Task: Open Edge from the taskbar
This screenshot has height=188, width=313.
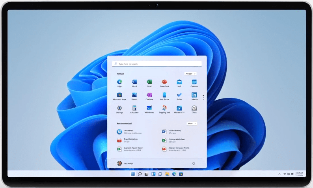Action: [x=174, y=174]
